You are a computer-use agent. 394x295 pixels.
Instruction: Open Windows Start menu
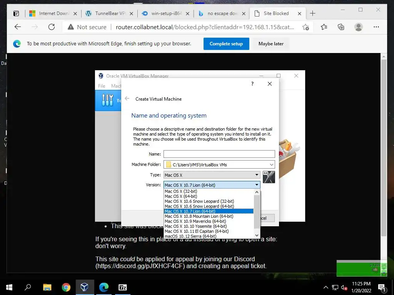coord(9,287)
